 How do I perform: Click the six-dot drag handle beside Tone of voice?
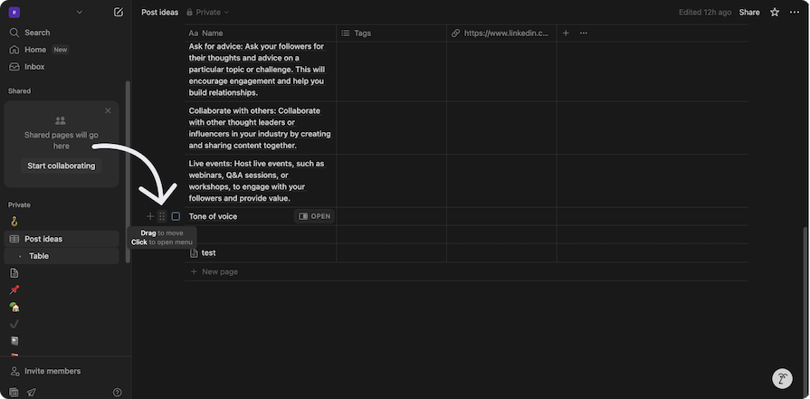[x=162, y=216]
